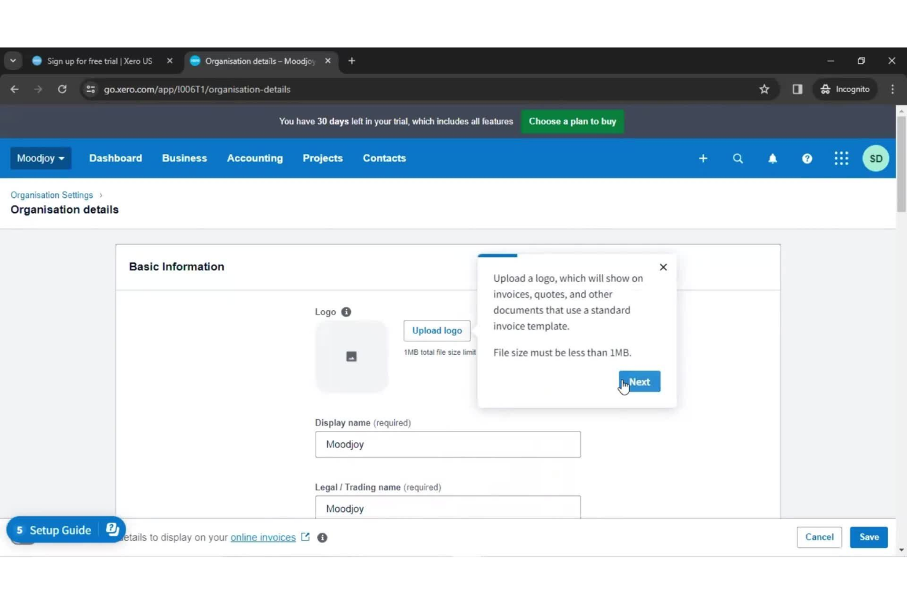The height and width of the screenshot is (605, 907).
Task: Click the Save button
Action: [x=868, y=537]
